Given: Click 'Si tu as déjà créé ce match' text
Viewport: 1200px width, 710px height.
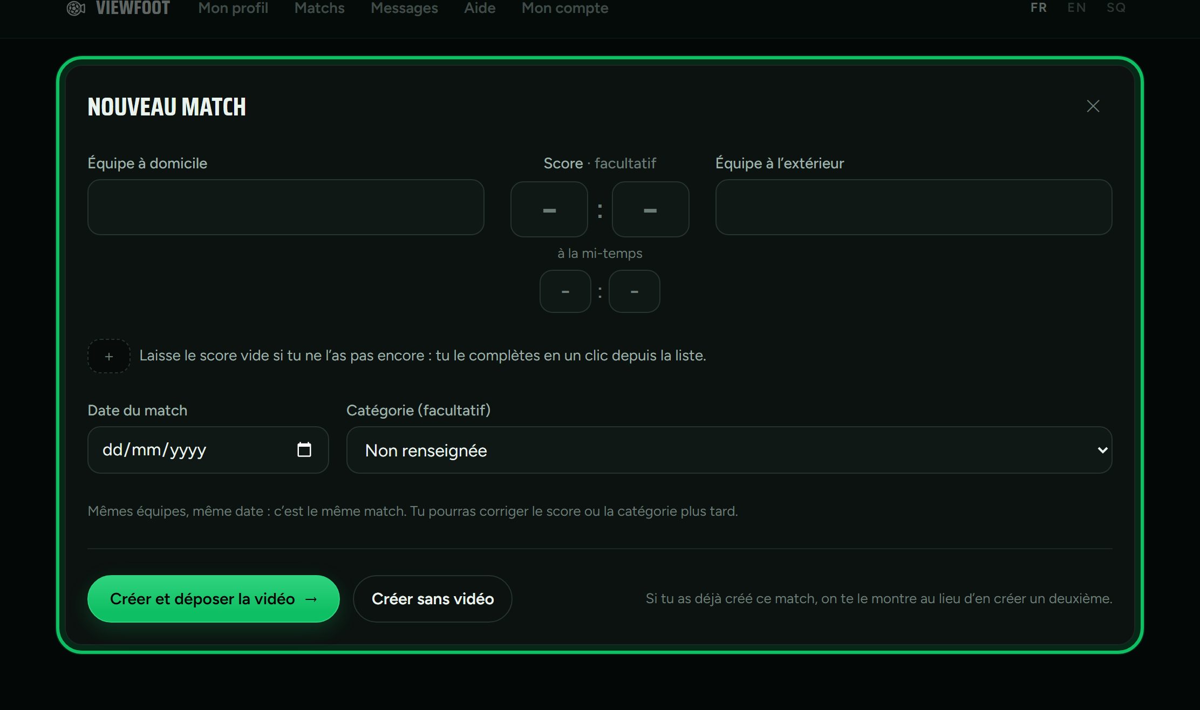Looking at the screenshot, I should (x=879, y=598).
